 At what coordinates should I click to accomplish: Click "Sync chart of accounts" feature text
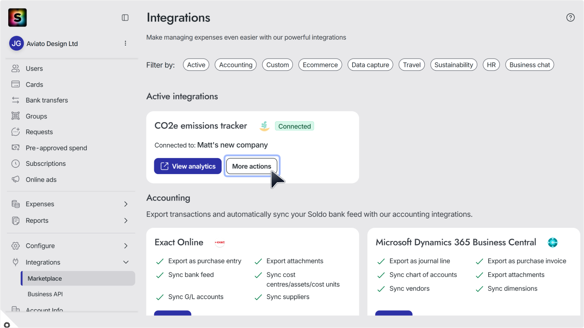(x=423, y=275)
